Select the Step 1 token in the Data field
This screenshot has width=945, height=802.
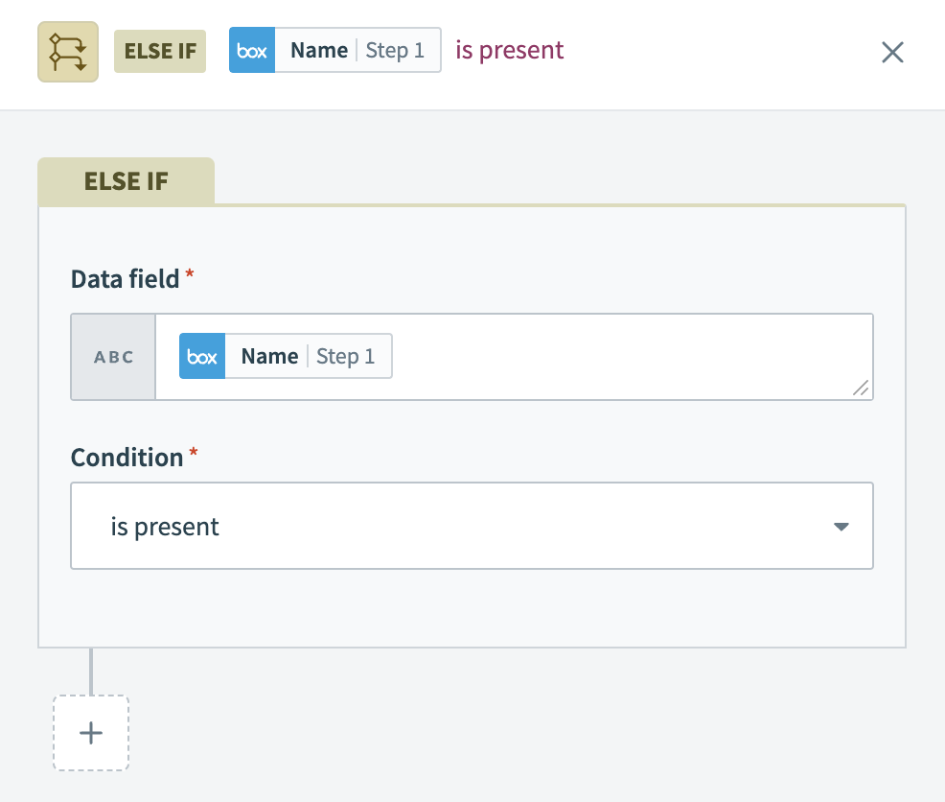[347, 356]
